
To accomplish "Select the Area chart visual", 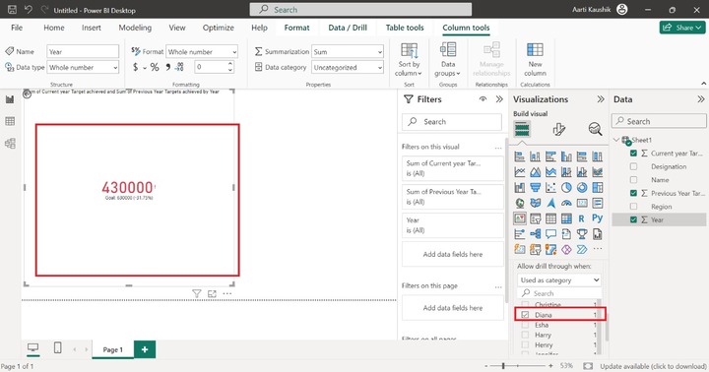I will click(536, 172).
